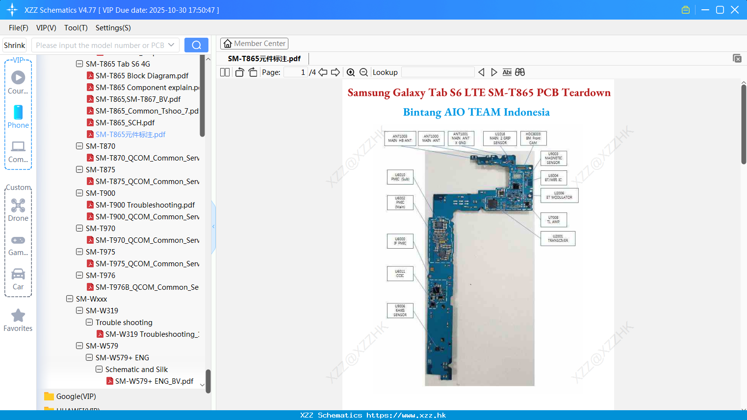Collapse the SM-T870 tree node
Viewport: 747px width, 420px height.
pos(79,146)
